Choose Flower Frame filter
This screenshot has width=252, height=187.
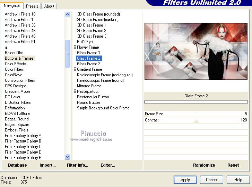coord(88,47)
